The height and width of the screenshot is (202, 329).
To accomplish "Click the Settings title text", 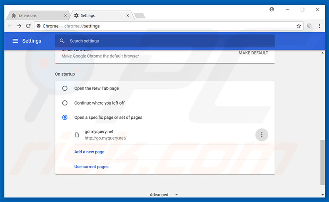I will (32, 41).
